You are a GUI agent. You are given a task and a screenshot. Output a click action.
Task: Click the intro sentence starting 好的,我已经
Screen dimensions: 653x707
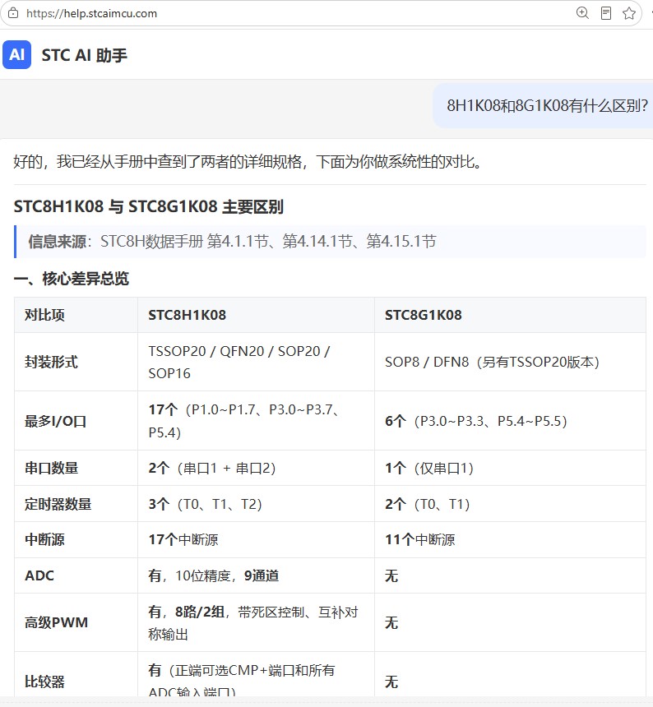click(247, 161)
